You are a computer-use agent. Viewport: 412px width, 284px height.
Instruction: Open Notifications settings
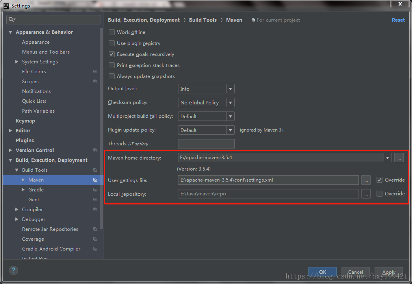[36, 91]
